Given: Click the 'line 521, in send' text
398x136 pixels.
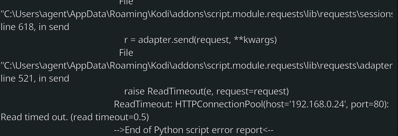Looking at the screenshot, I should point(35,78).
